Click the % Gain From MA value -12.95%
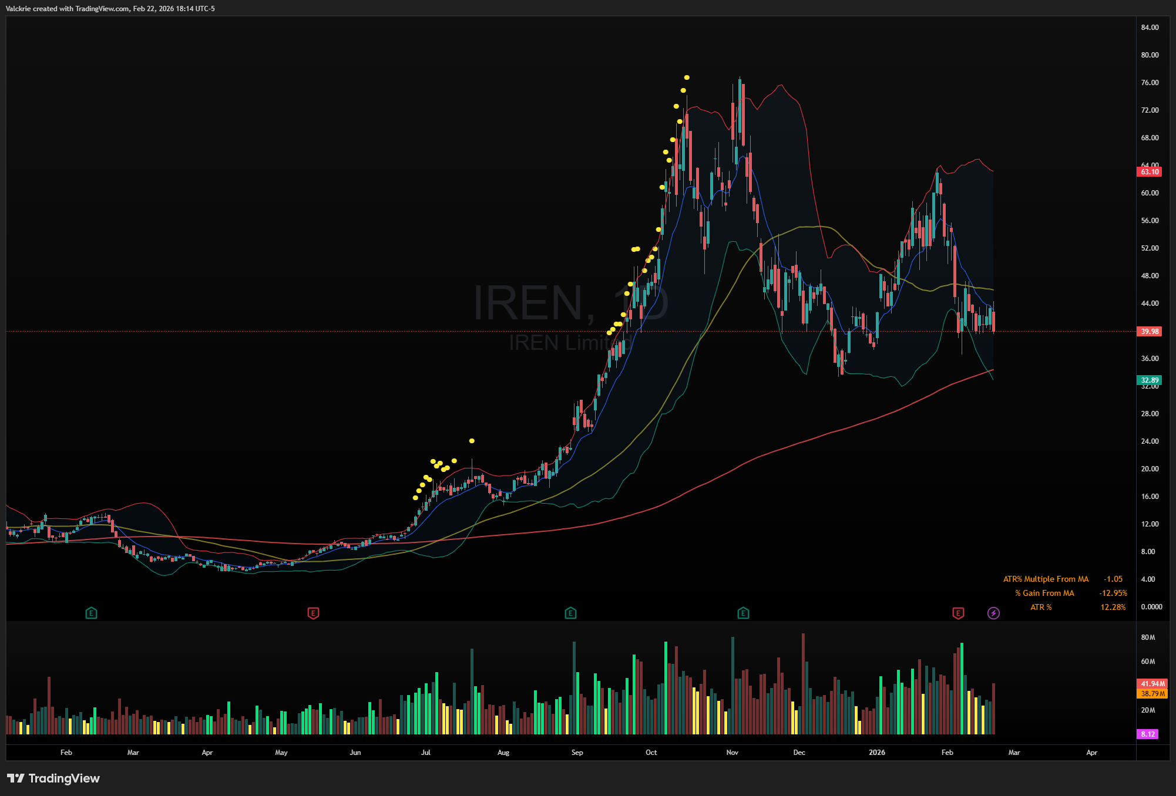 click(1113, 593)
